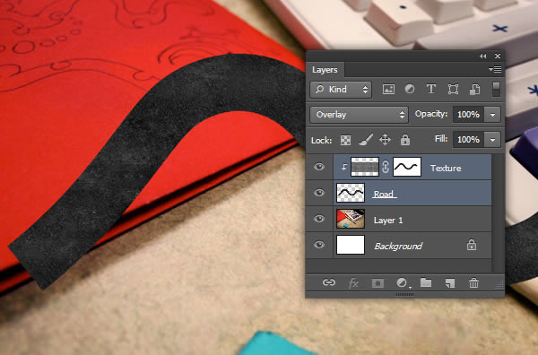The height and width of the screenshot is (355, 538).
Task: Open the Overlay blend mode dropdown
Action: click(359, 115)
